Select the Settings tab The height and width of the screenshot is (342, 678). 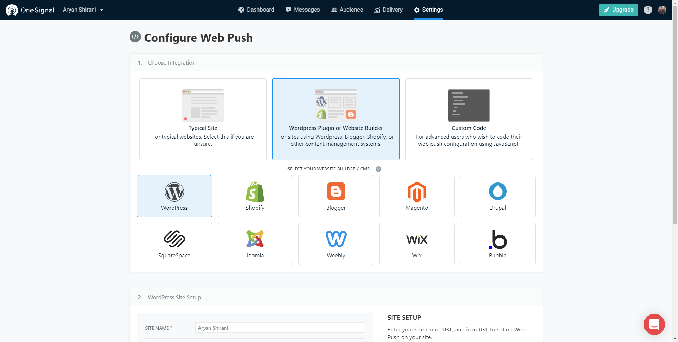point(428,10)
